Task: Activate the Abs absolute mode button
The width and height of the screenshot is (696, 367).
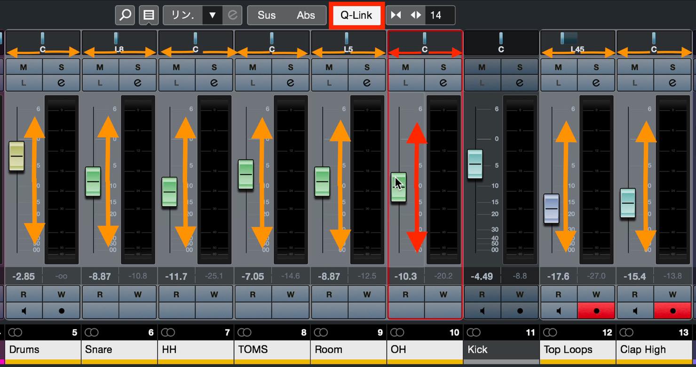Action: coord(306,15)
